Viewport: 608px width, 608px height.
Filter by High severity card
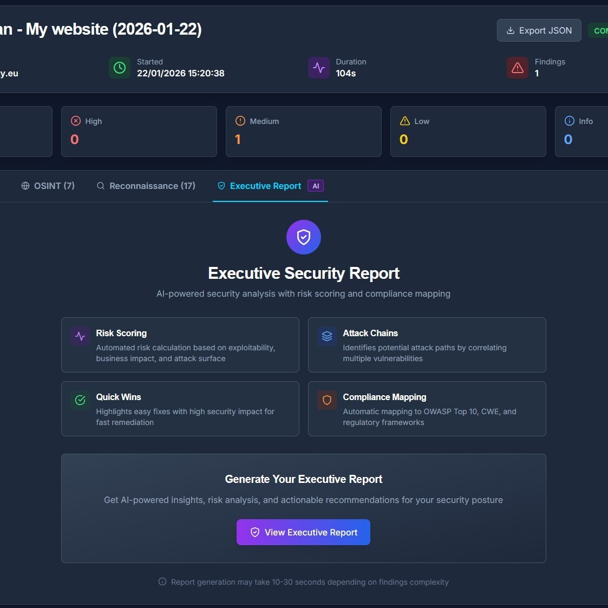click(x=139, y=132)
